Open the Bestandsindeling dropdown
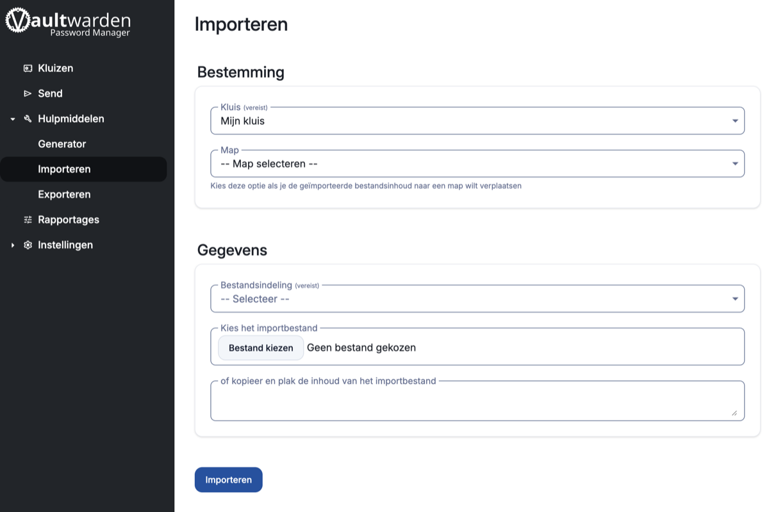Image resolution: width=769 pixels, height=512 pixels. [477, 299]
